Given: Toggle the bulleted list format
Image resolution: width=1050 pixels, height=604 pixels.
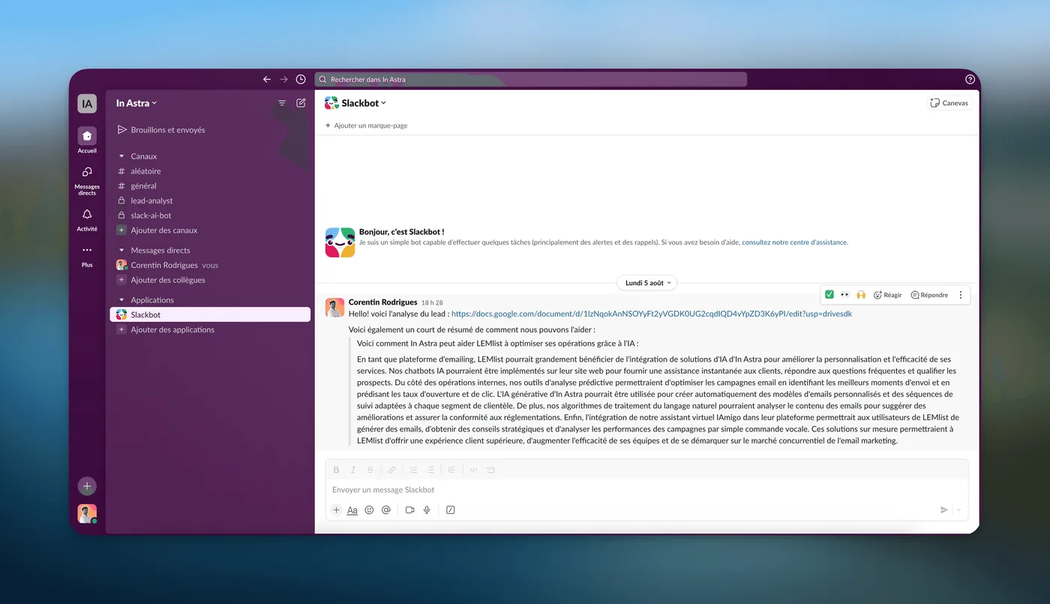Looking at the screenshot, I should [430, 470].
